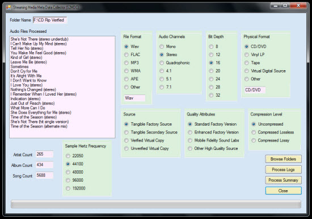Click the Physical Format CD/DVD text box
This screenshot has height=219, width=312.
255,90
